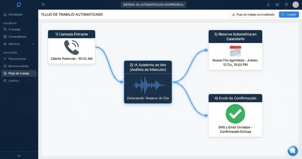Click the app logo in sidebar
The width and height of the screenshot is (302, 159).
tap(19, 5)
